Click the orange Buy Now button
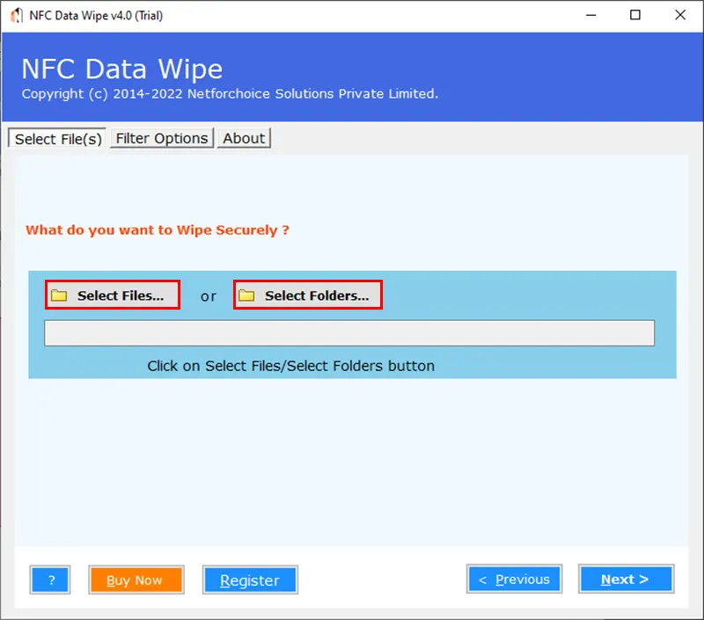704x620 pixels. 136,580
